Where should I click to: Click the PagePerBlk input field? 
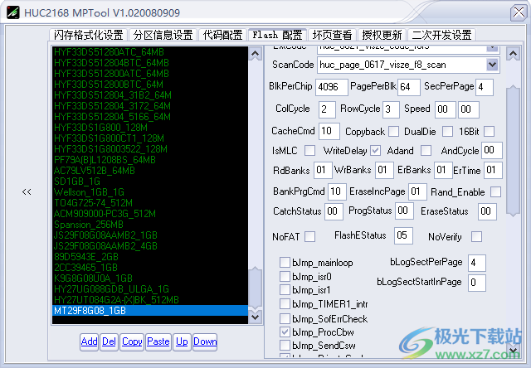[409, 87]
